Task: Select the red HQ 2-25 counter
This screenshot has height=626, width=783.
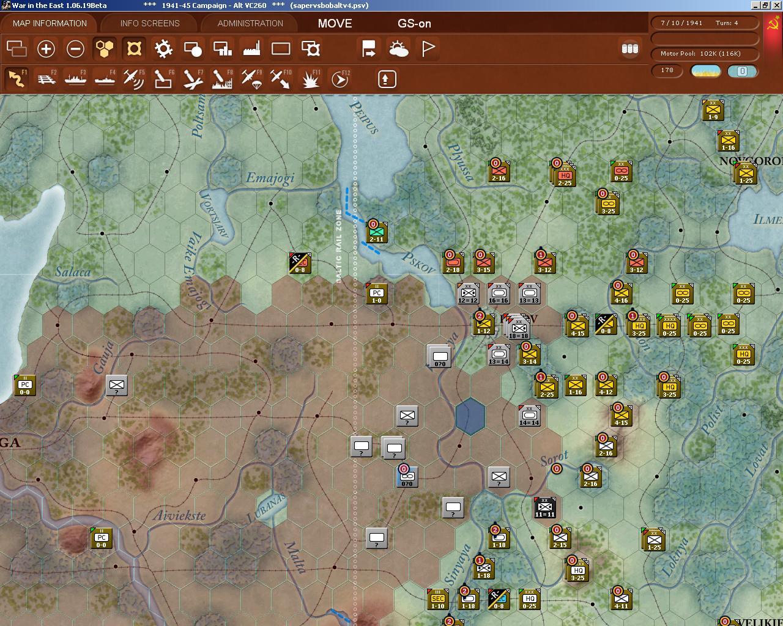Action: 564,174
